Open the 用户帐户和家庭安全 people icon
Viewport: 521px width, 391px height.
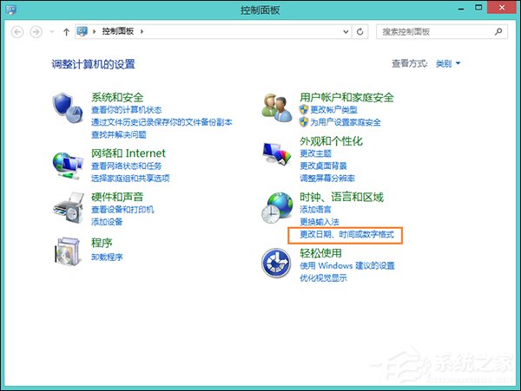tap(277, 108)
